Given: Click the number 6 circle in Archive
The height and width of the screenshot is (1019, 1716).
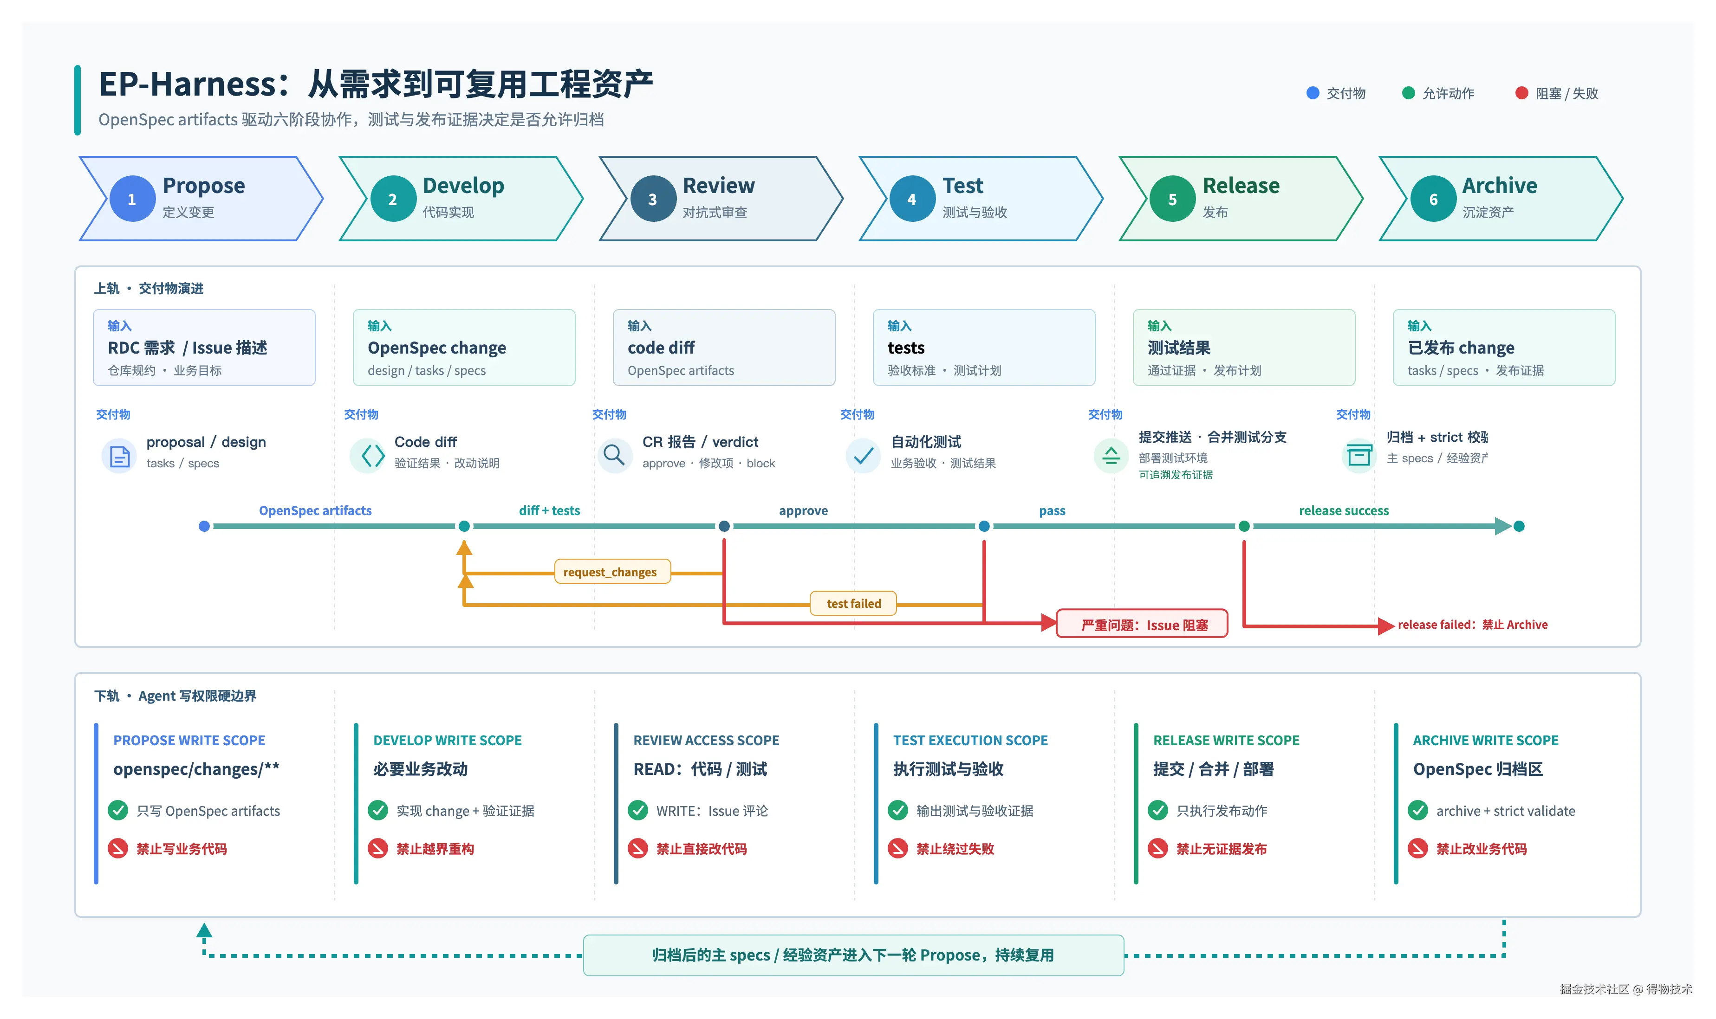Looking at the screenshot, I should pos(1434,199).
